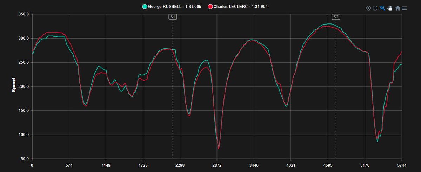421x172 pixels.
Task: Click the 1723 x-axis label
Action: pos(143,165)
